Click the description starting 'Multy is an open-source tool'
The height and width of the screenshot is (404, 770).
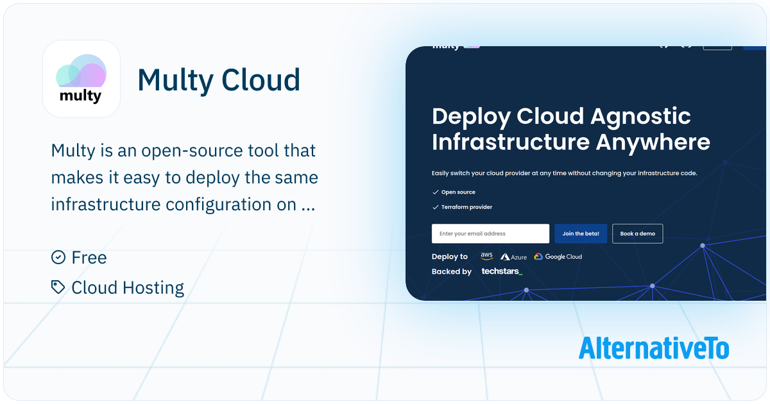coord(185,177)
